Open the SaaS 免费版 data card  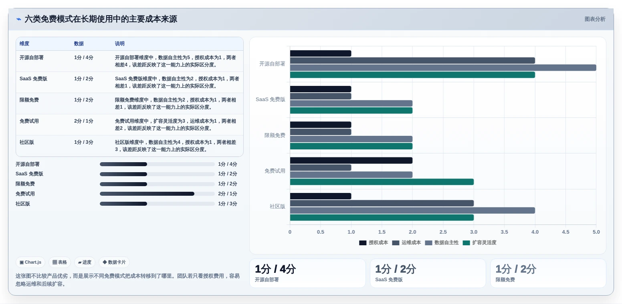click(x=428, y=273)
